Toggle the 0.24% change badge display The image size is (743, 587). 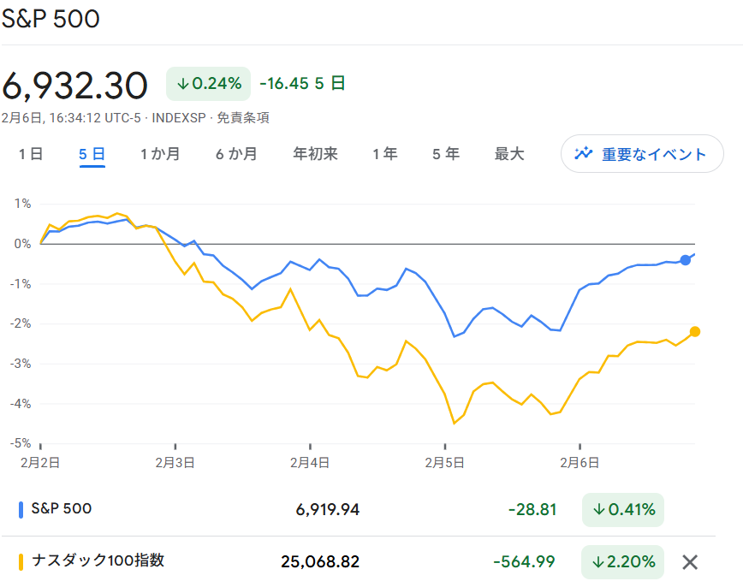(208, 84)
